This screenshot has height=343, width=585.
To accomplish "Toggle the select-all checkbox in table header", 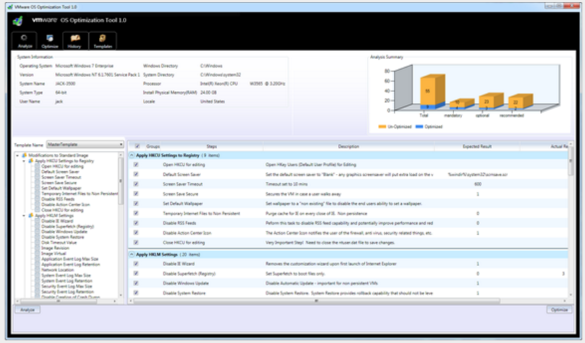I will (137, 146).
